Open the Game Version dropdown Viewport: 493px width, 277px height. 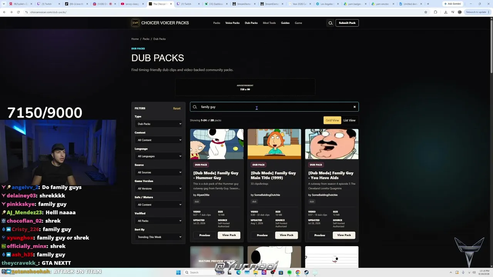click(x=158, y=189)
